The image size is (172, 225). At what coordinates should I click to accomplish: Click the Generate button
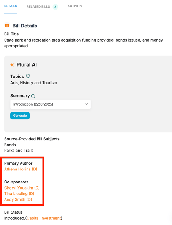(20, 116)
